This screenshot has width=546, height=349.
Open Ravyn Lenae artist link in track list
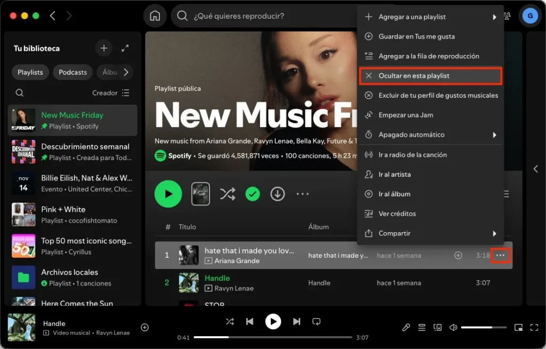(x=234, y=288)
